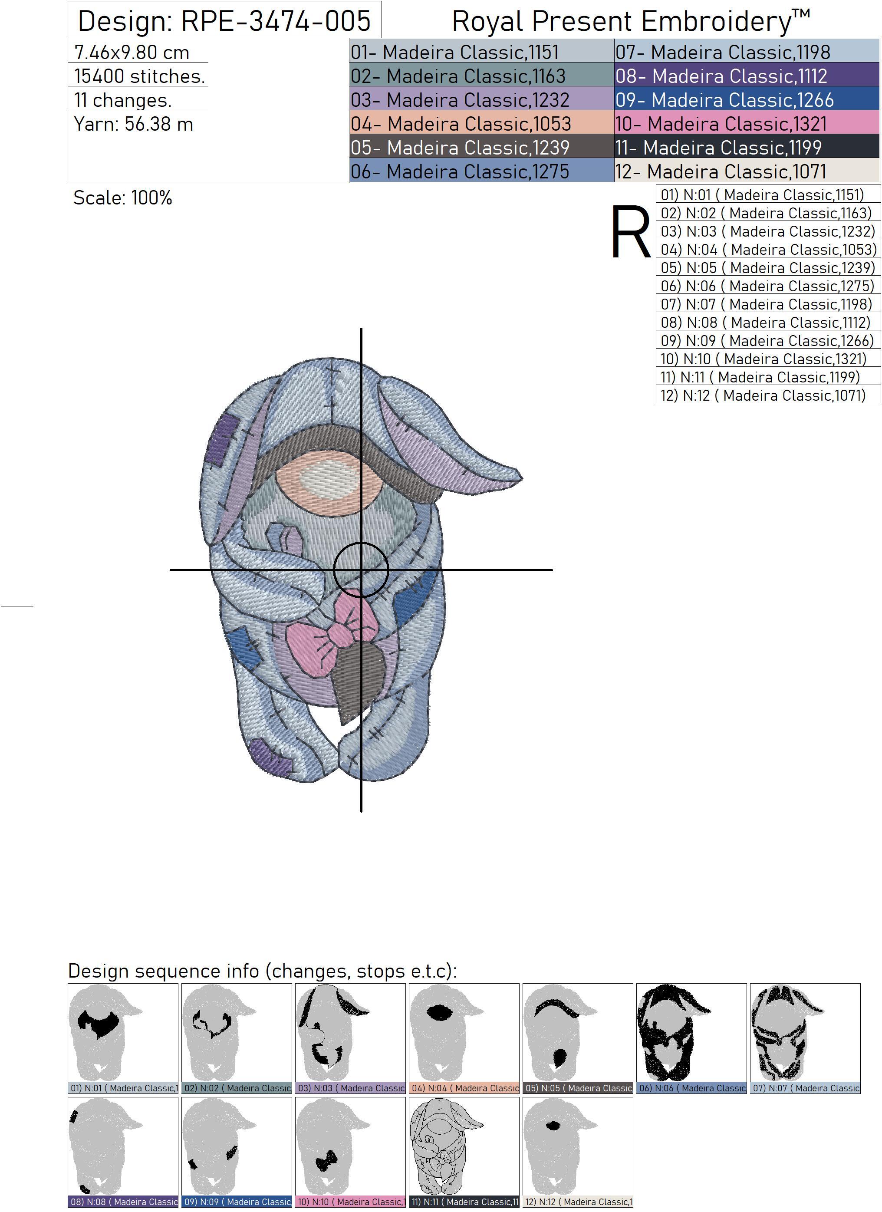
Task: Open sequence thumbnail 01) N:01
Action: coord(123,1038)
